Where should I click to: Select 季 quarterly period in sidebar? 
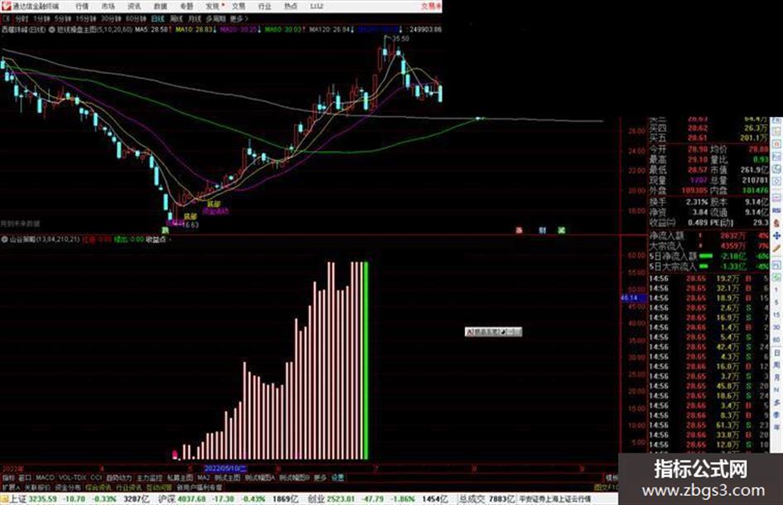(x=776, y=415)
